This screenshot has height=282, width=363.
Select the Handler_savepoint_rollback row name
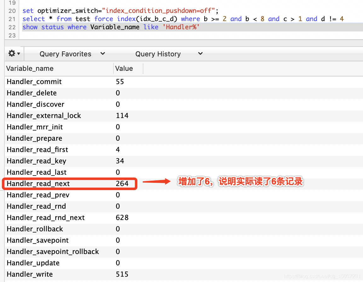point(53,251)
